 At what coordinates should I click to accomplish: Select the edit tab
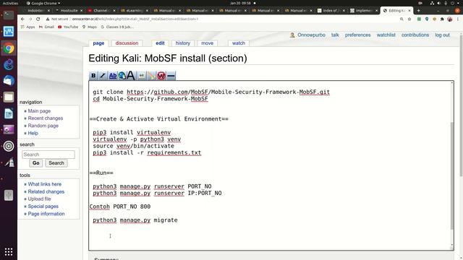(160, 43)
